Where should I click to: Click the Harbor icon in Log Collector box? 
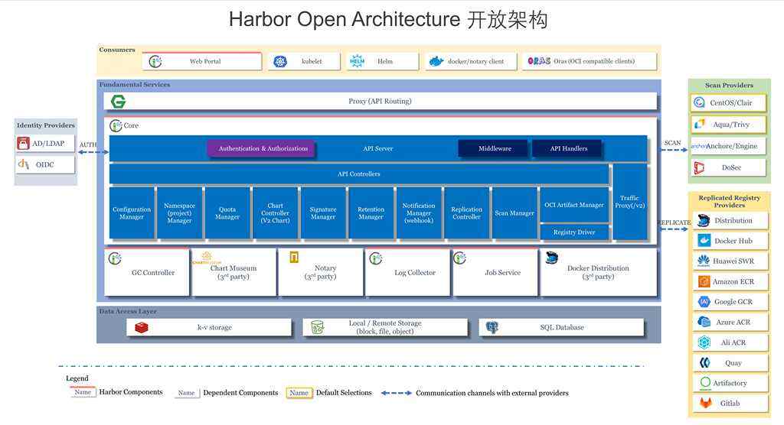coord(375,258)
